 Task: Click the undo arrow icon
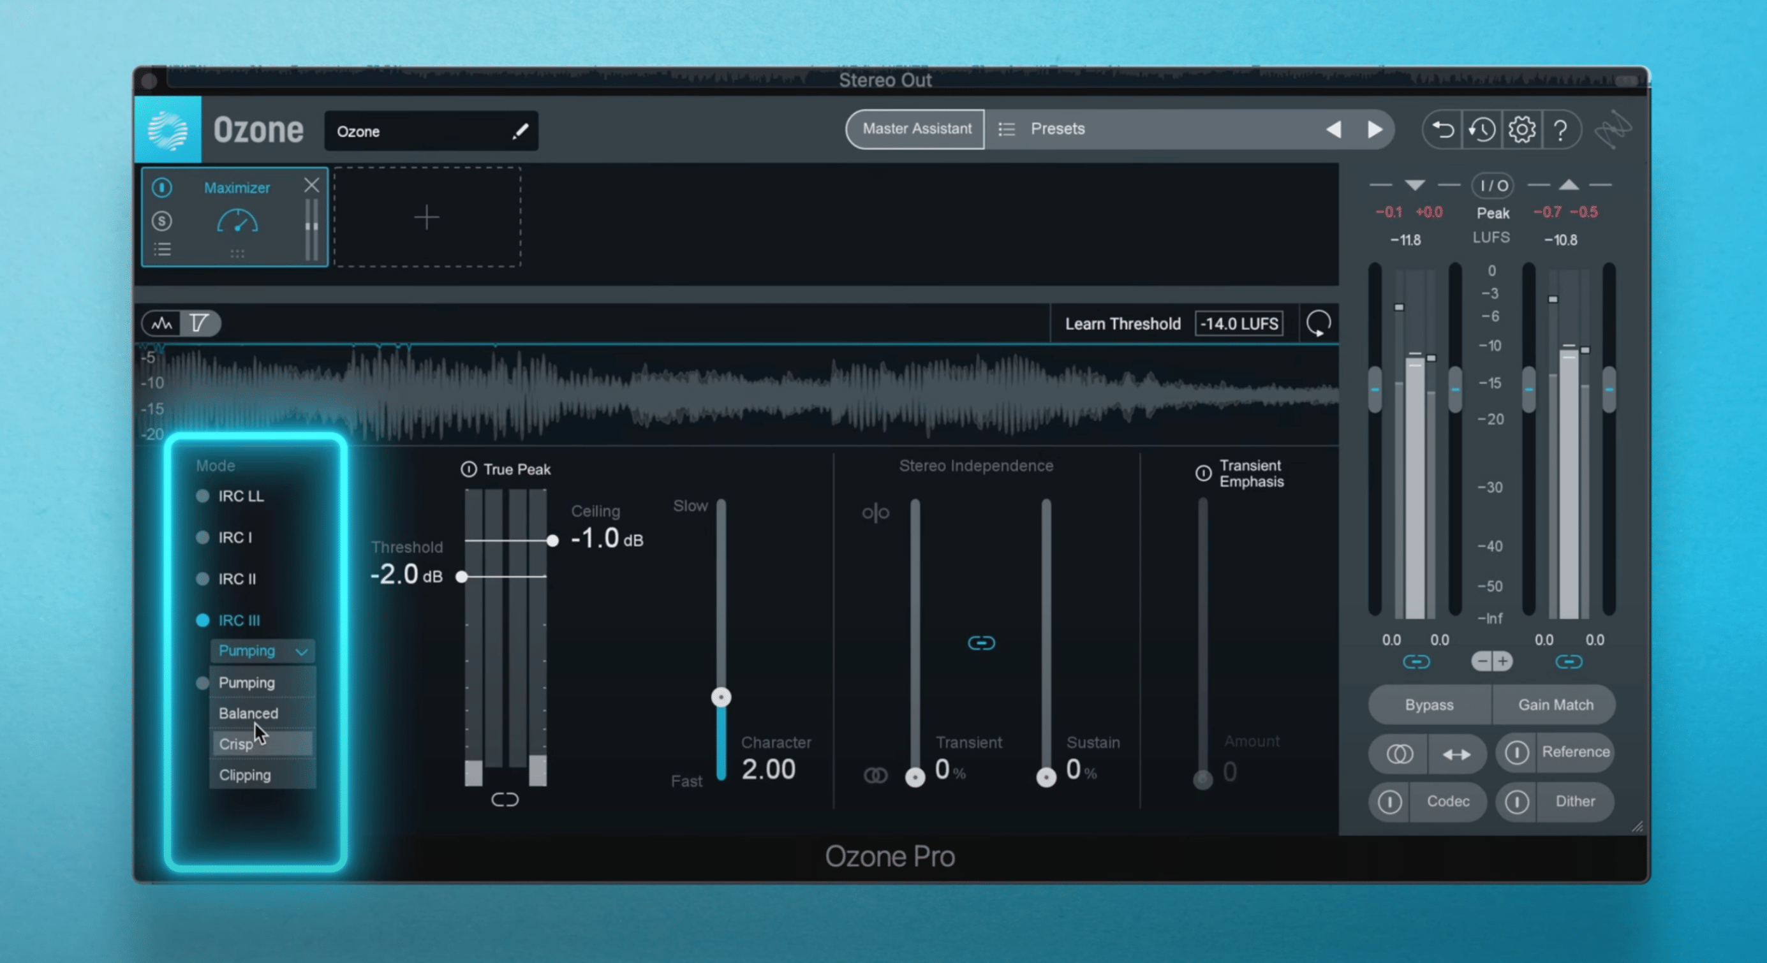click(x=1443, y=129)
